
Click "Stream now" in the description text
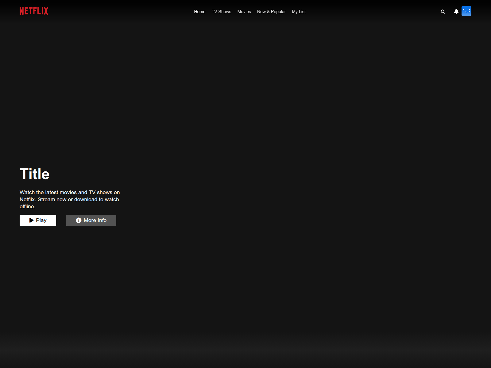[x=52, y=199]
